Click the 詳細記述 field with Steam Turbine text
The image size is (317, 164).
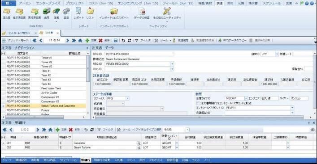(x=209, y=59)
